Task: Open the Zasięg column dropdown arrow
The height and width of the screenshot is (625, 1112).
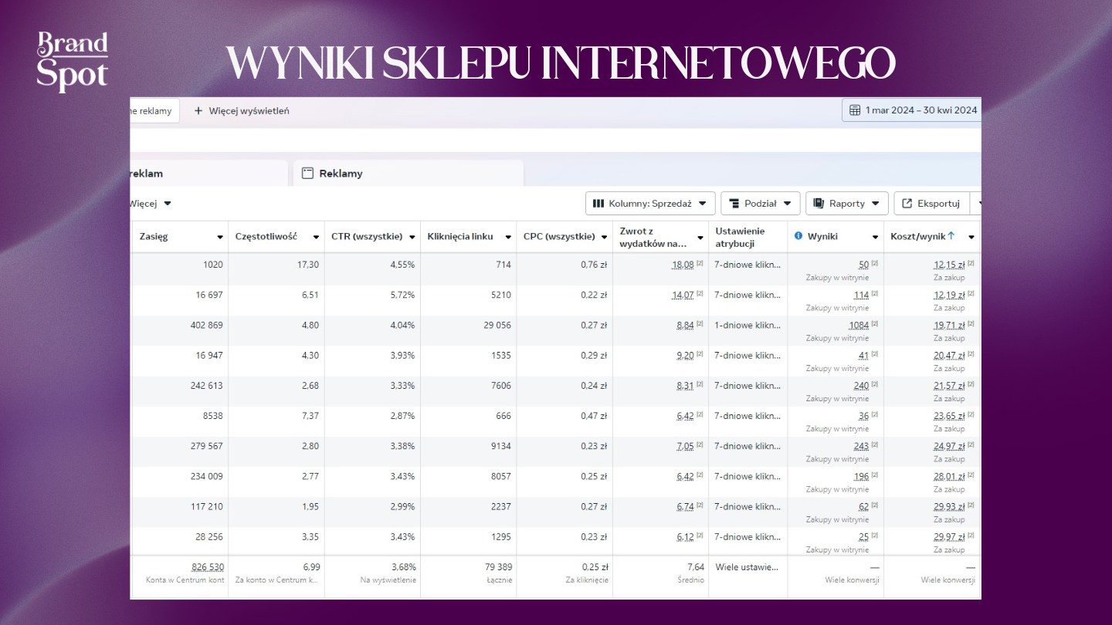Action: coord(220,238)
